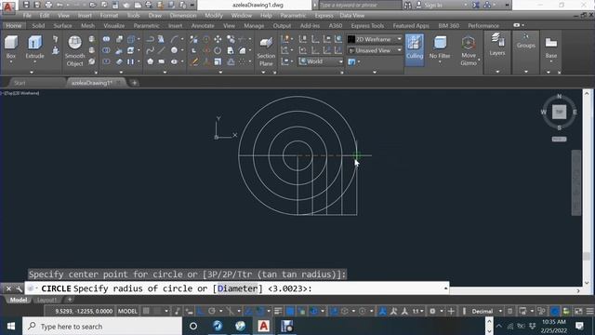Click the command line wrench settings icon
Image resolution: width=595 pixels, height=335 pixels.
tap(19, 289)
